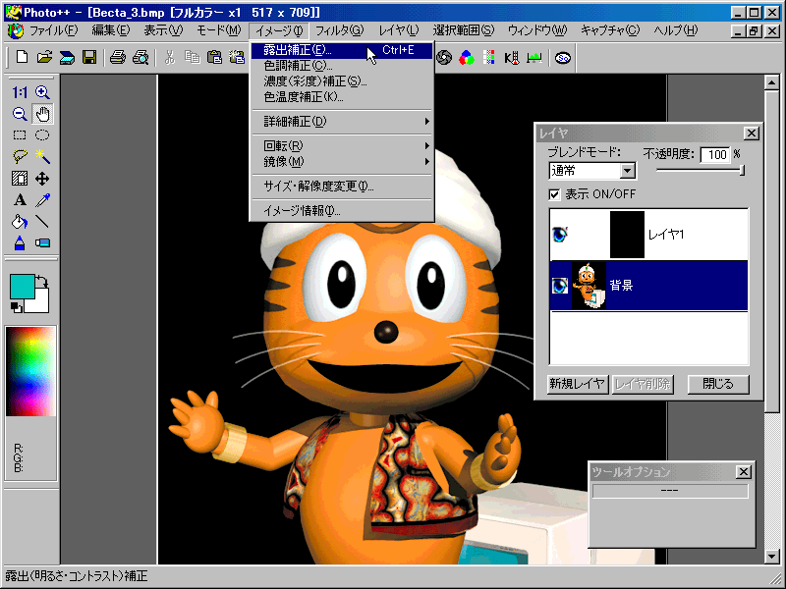Select the four-arrow move tool
Screen dimensions: 786x589
[x=42, y=179]
